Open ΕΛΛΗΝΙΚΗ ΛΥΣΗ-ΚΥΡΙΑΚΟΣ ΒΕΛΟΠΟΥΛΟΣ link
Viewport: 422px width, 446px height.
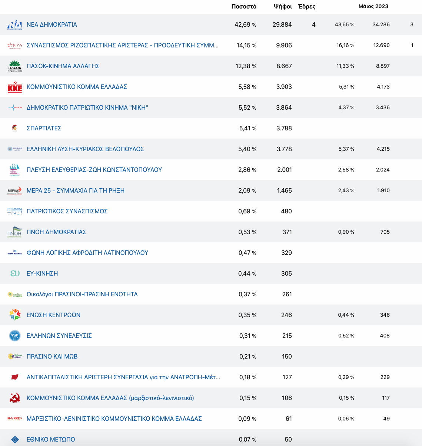[x=85, y=149]
